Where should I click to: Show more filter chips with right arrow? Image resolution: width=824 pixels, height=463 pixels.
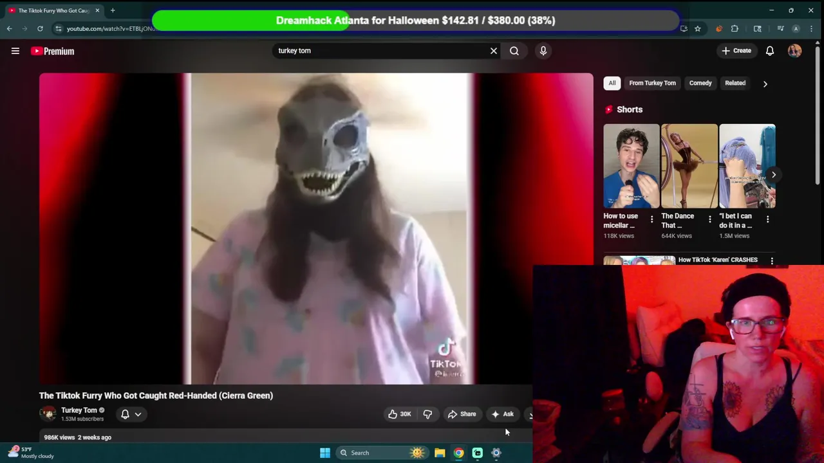[x=765, y=84]
